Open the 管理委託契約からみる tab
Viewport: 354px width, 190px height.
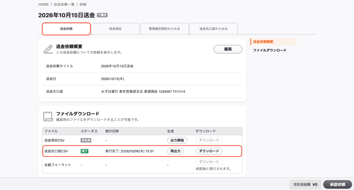[164, 29]
